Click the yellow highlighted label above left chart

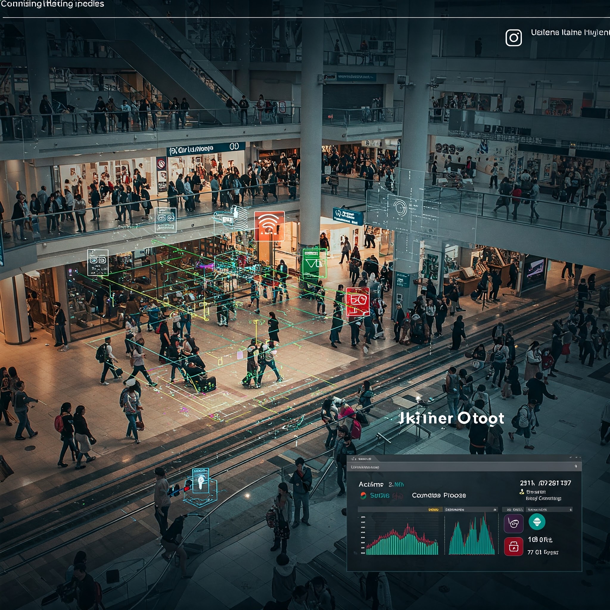point(433,510)
